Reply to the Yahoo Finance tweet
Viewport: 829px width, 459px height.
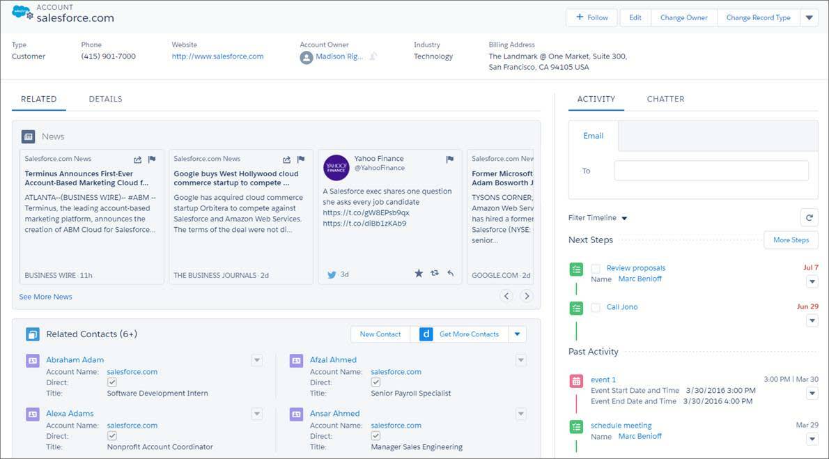pos(450,274)
